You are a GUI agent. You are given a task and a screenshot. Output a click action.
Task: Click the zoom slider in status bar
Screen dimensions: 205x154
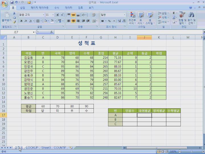pyautogui.click(x=191, y=151)
